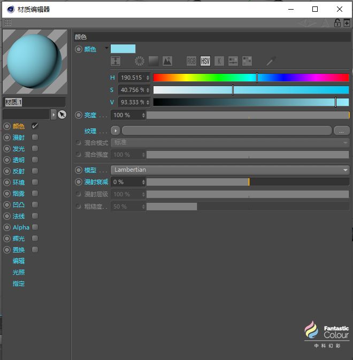This screenshot has width=353, height=360.
Task: Open the 光照 illumination page
Action: (x=19, y=272)
